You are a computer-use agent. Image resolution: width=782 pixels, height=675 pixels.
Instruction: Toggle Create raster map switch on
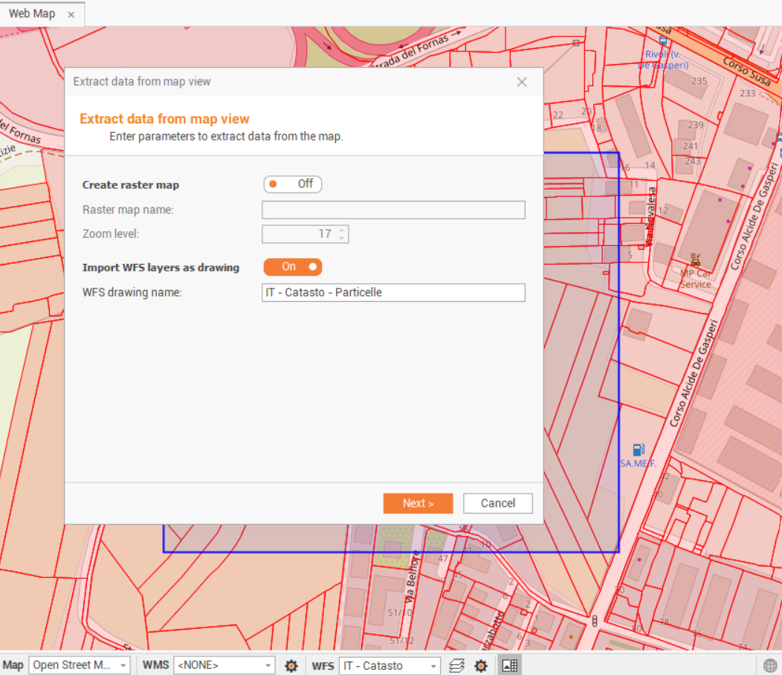click(292, 184)
